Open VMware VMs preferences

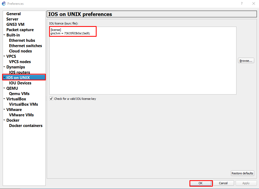coord(21,115)
